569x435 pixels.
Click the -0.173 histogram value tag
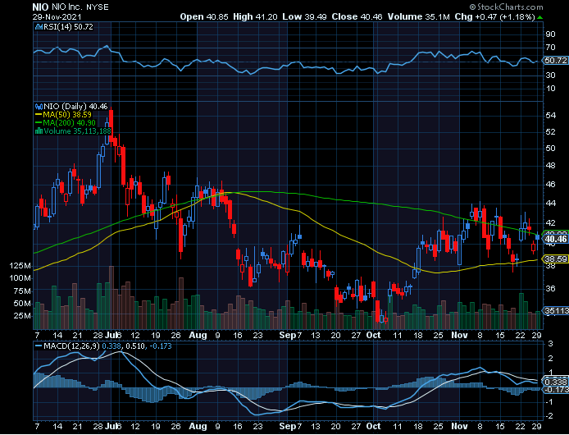pyautogui.click(x=555, y=390)
